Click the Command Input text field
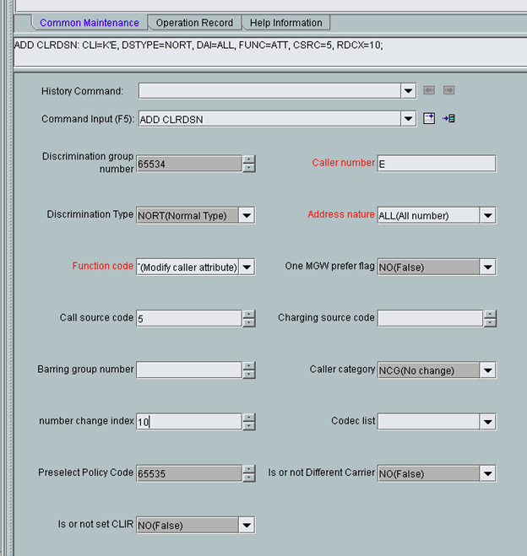This screenshot has height=556, width=527. click(x=269, y=119)
